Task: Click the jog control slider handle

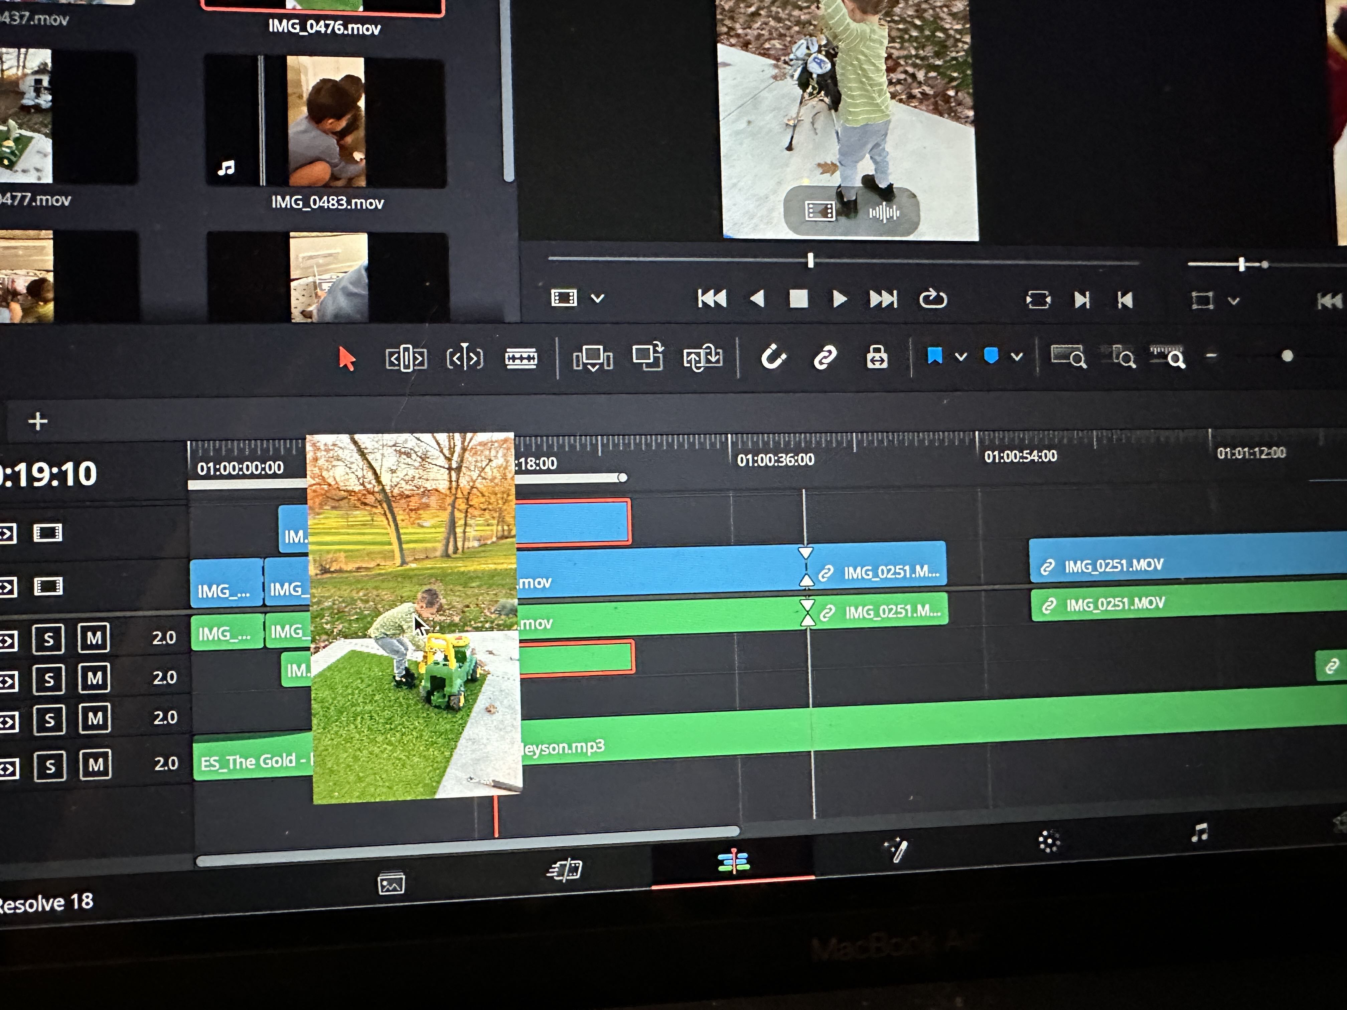Action: pos(1242,264)
